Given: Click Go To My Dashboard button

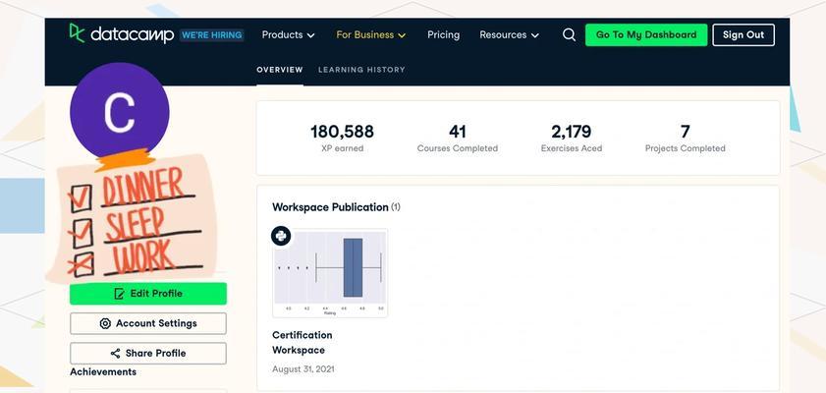Looking at the screenshot, I should pos(646,34).
